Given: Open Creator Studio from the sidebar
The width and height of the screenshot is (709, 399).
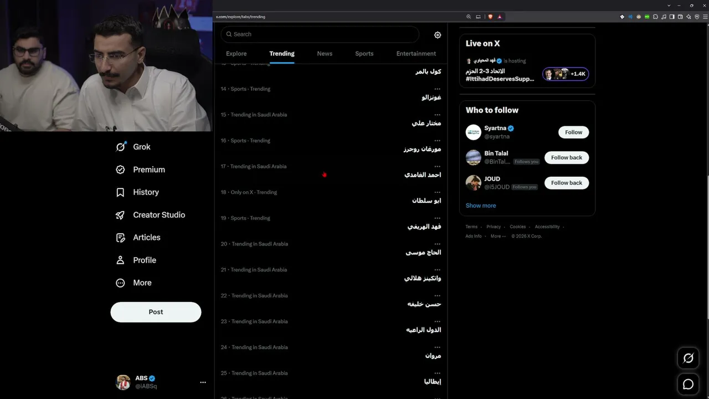Looking at the screenshot, I should (150, 215).
